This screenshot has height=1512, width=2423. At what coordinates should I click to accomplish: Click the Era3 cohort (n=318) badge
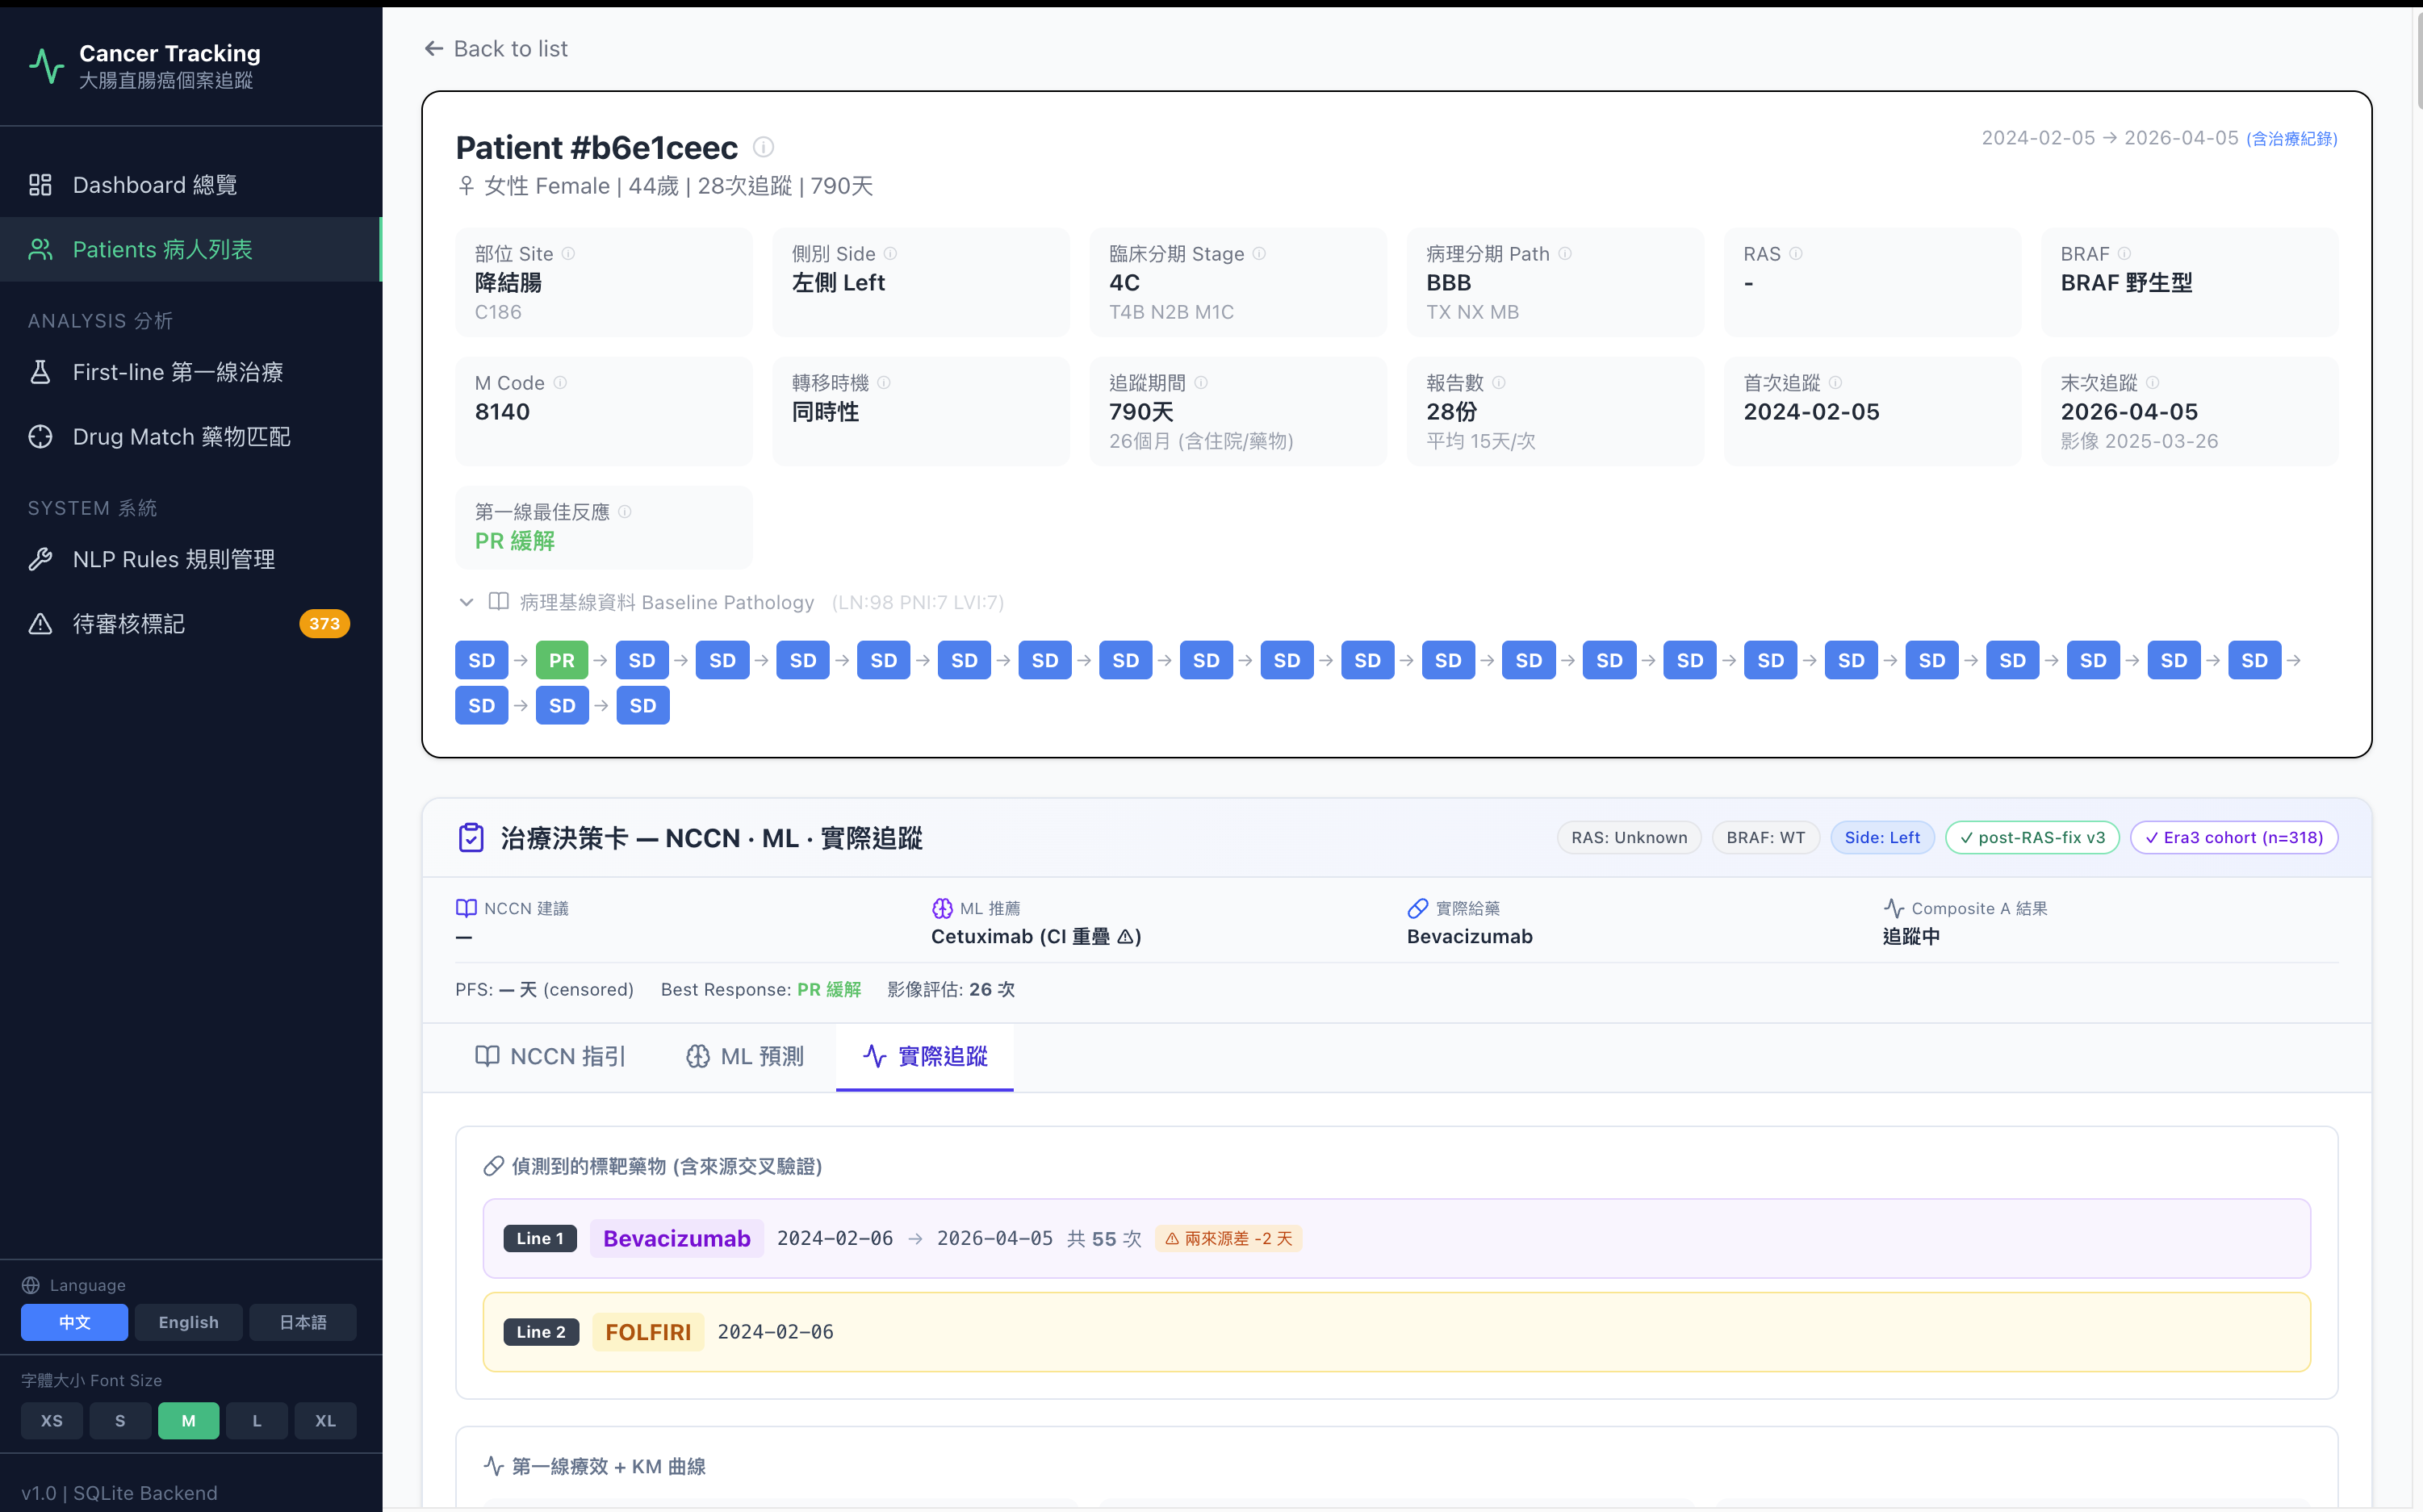pyautogui.click(x=2233, y=837)
